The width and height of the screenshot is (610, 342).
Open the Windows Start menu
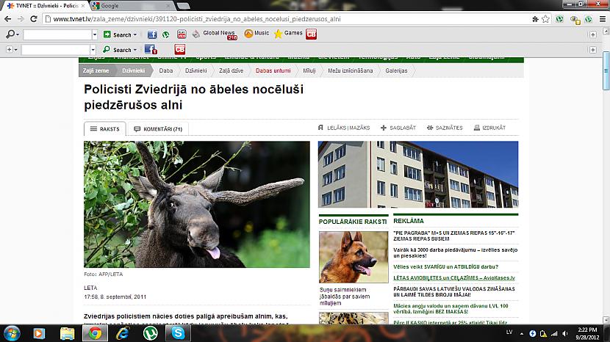click(x=11, y=333)
